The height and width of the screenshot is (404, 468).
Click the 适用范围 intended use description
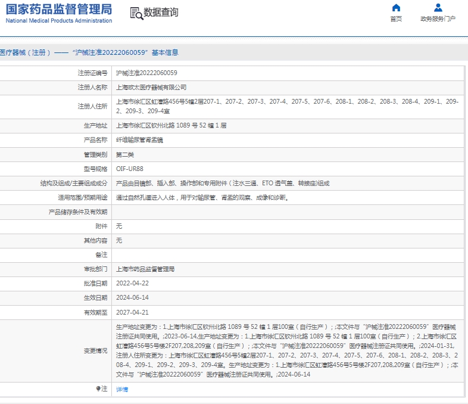pos(202,198)
